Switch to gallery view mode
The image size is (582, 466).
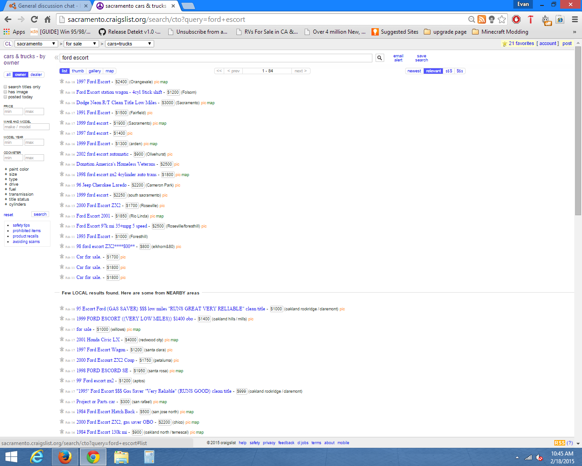(95, 71)
